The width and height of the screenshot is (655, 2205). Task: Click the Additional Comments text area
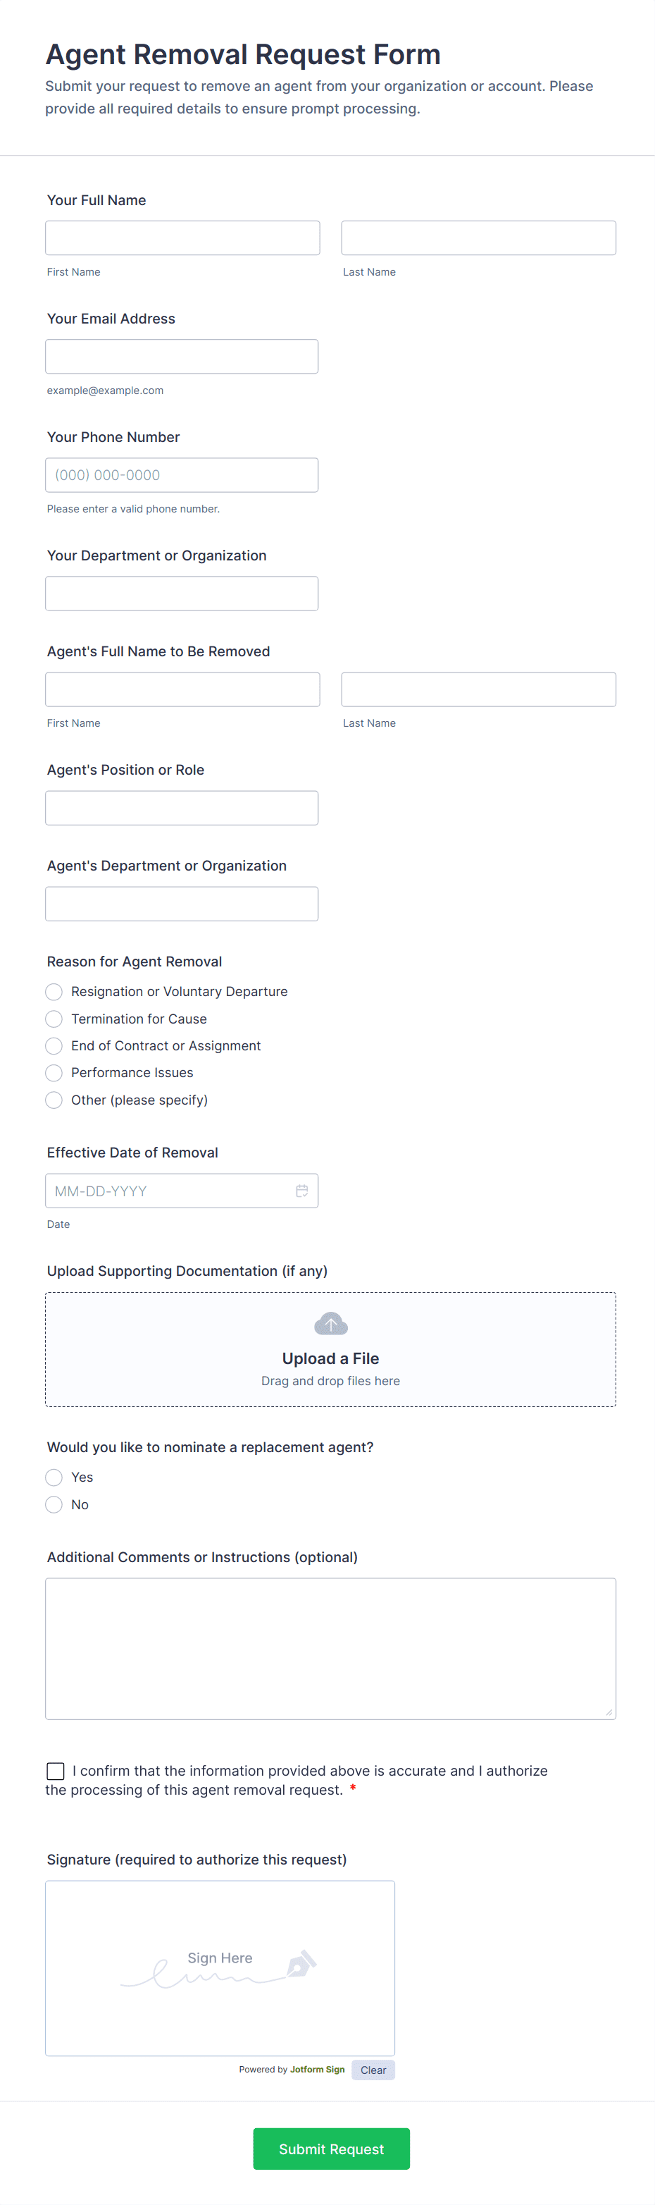330,1649
